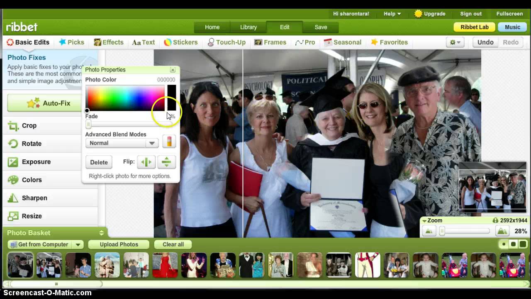This screenshot has height=299, width=531.
Task: Select the black-and-white photo thumbnail
Action: pos(339,265)
